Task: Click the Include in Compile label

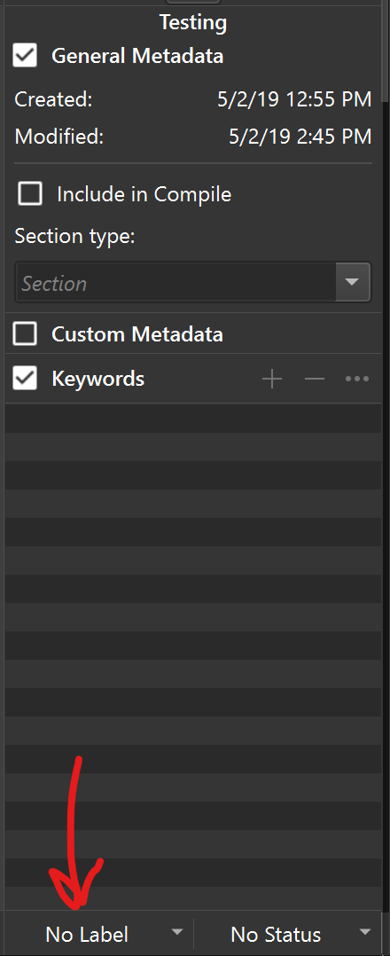Action: (x=144, y=194)
